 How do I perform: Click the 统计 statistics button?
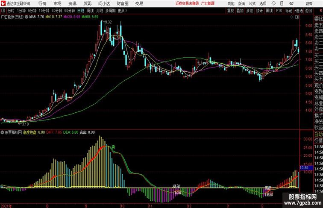(259, 11)
